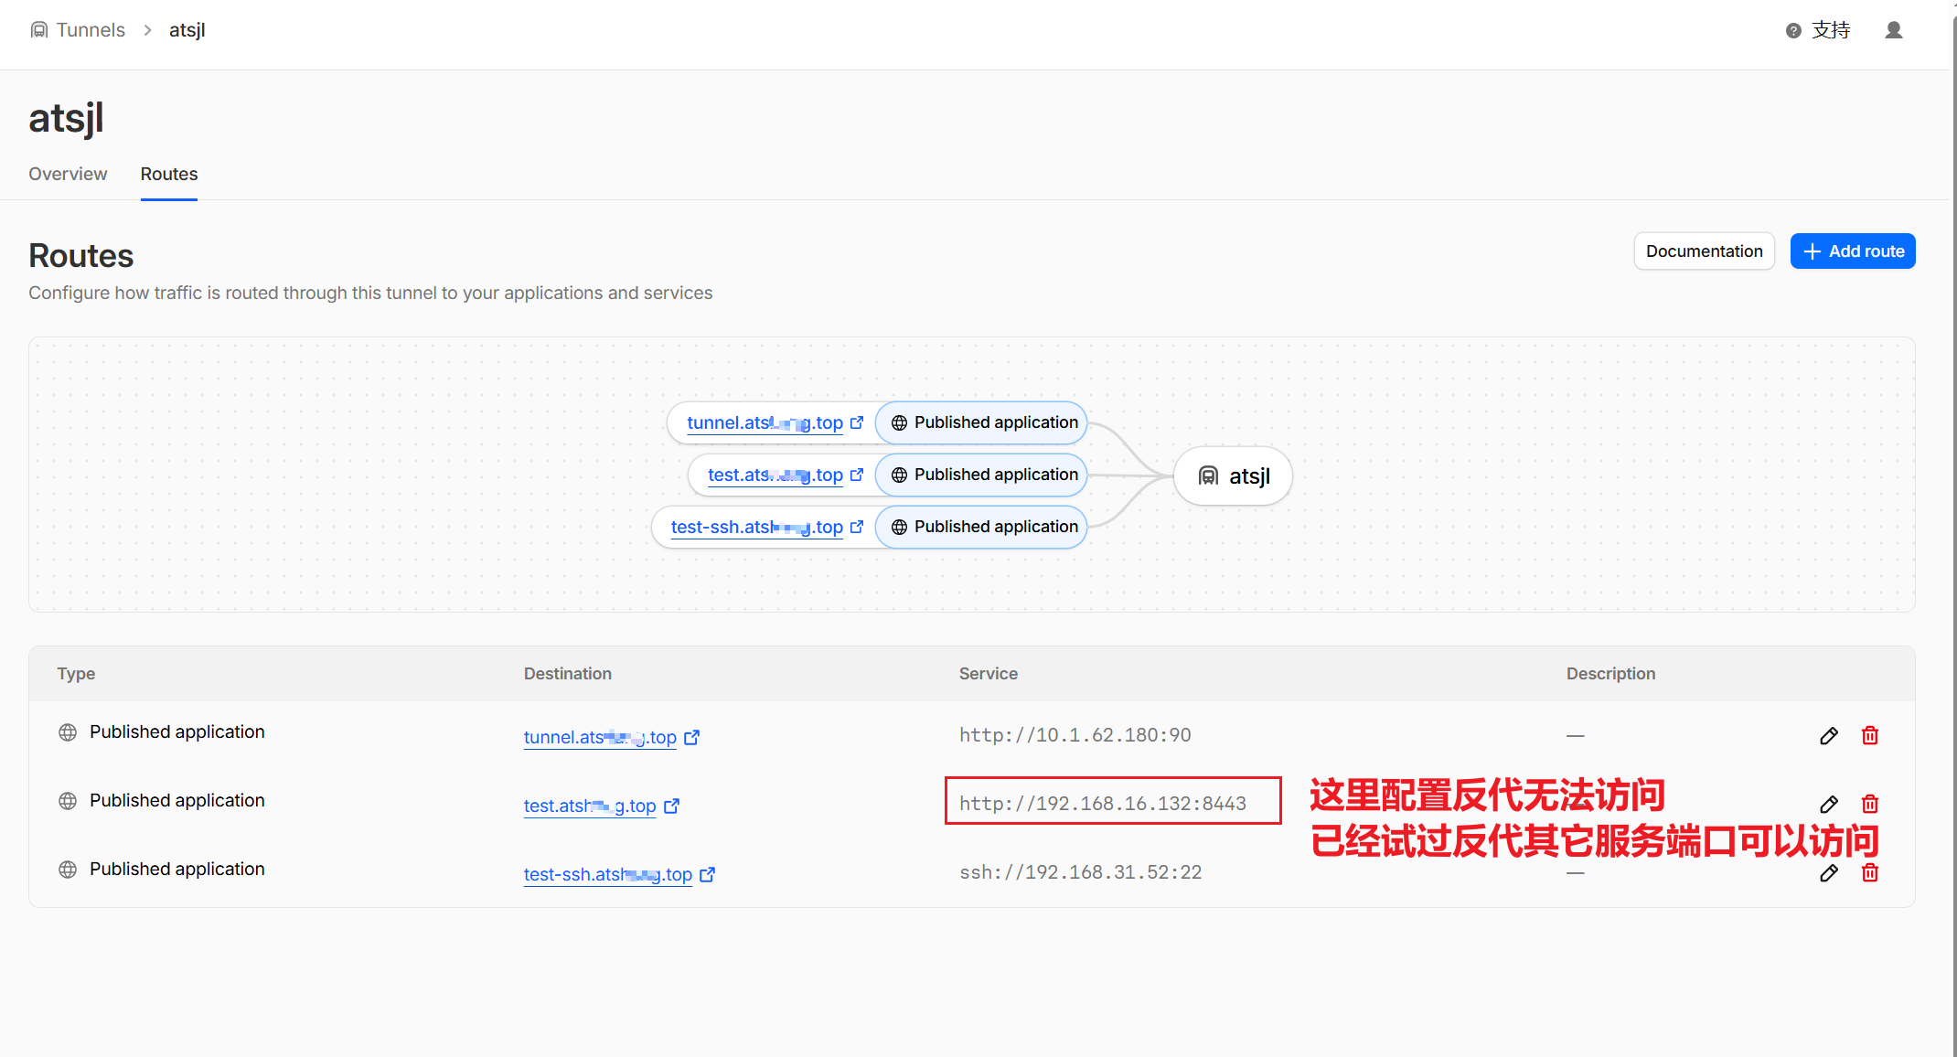The width and height of the screenshot is (1957, 1057).
Task: Delete the tunnel route via trash icon
Action: (1870, 736)
